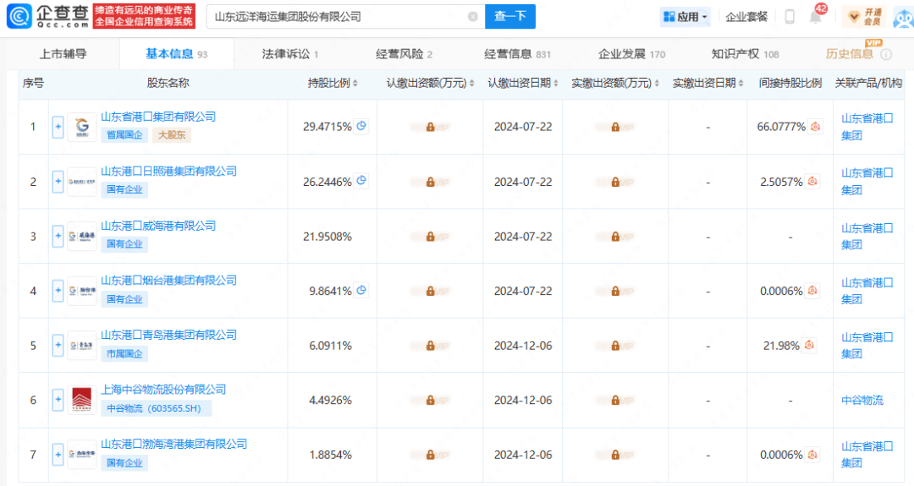The width and height of the screenshot is (914, 486).
Task: Click locked 实缴出资额 VIP icon in row 5
Action: (615, 346)
